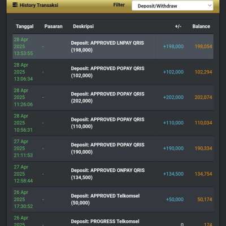Screen dimensions: 226x226
Task: Click the 28 Apr 2025 13:06:34 date
Action: 23,72
